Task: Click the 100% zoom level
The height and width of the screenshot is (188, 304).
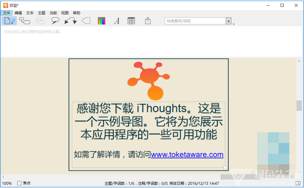Action: pos(7,183)
